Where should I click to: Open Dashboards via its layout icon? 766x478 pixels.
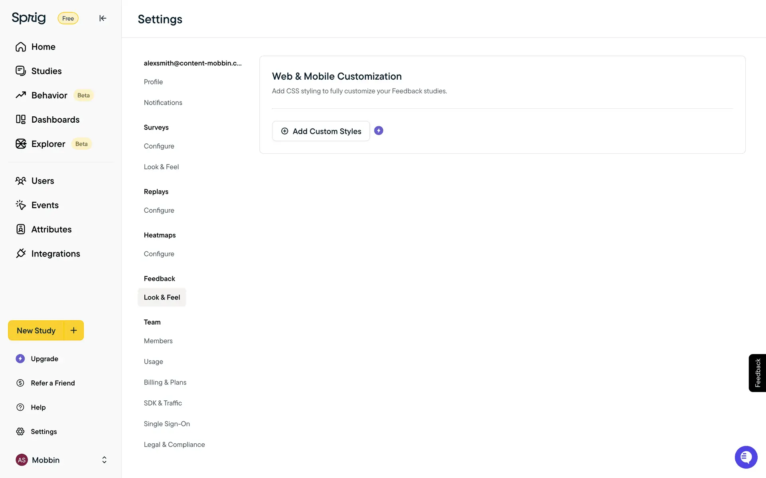click(21, 119)
